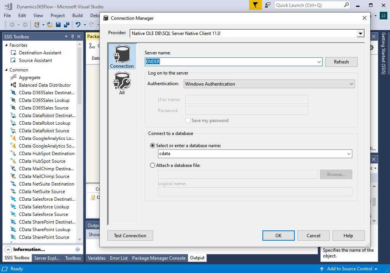Image resolution: width=390 pixels, height=273 pixels.
Task: Collapse the Favorites group in toolbox
Action: (x=6, y=45)
